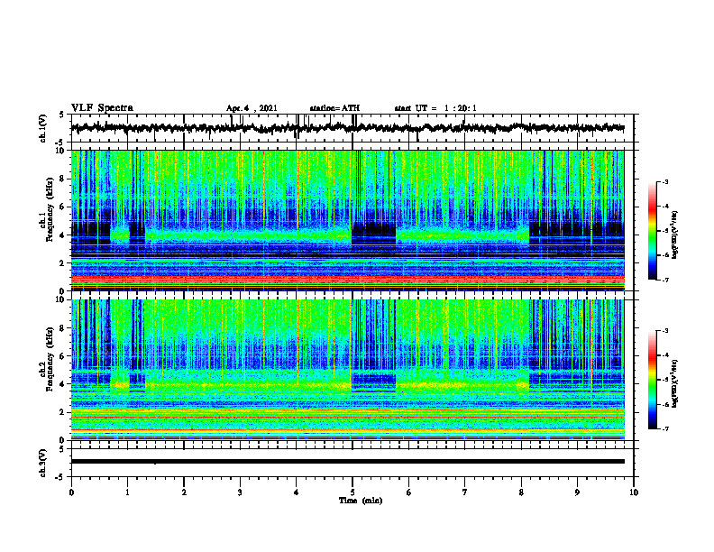Image resolution: width=714 pixels, height=552 pixels.
Task: Click x-axis tick label "4" on the time axis
Action: pos(297,492)
